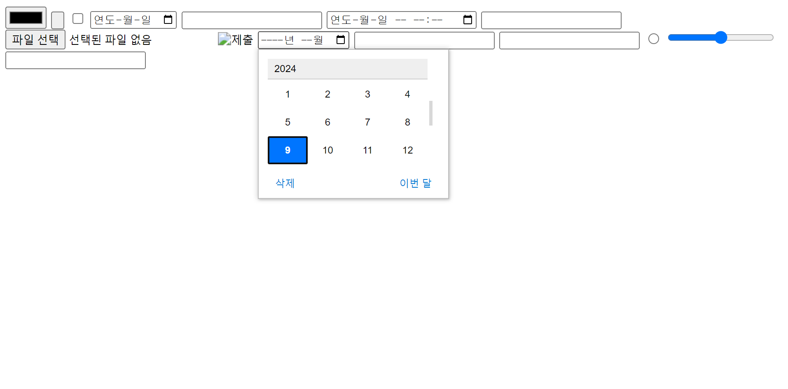Click the blue range slider track
The image size is (788, 389).
[720, 37]
